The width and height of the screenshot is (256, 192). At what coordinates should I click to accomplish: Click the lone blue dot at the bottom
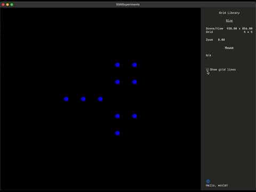click(117, 133)
